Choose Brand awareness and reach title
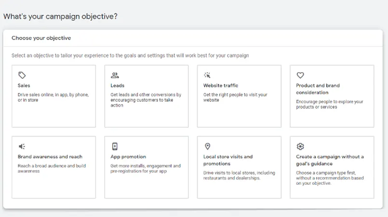The width and height of the screenshot is (388, 217). (x=50, y=157)
